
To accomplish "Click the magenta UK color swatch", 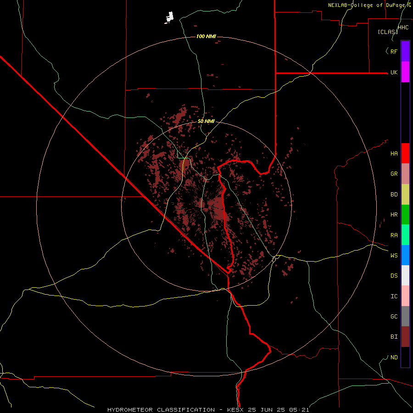I will tap(405, 72).
